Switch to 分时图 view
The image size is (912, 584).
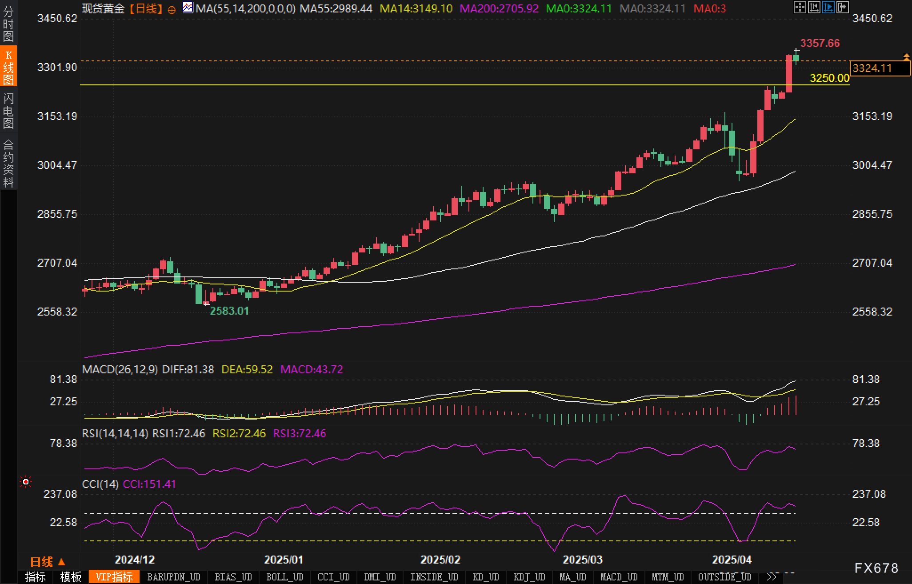tap(8, 24)
